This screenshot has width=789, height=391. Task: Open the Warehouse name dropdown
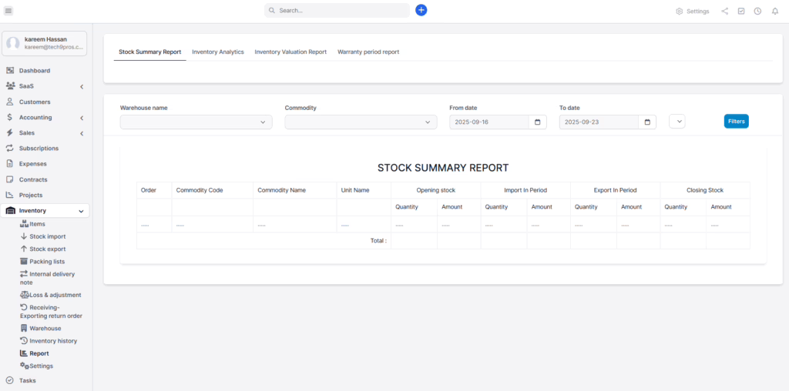point(196,122)
